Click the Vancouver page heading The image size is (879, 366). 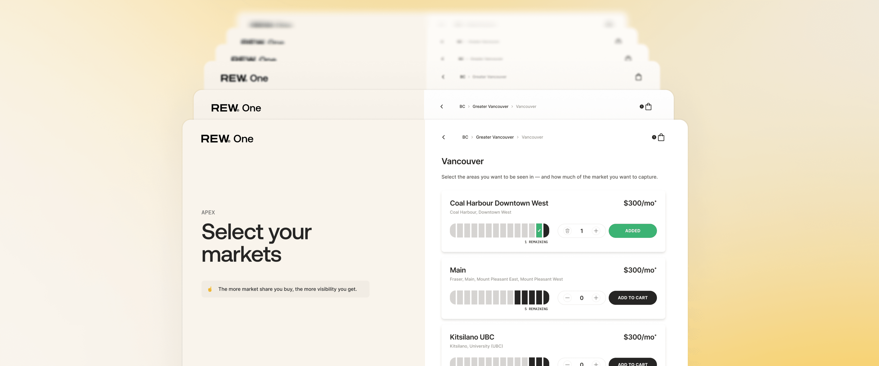(462, 161)
